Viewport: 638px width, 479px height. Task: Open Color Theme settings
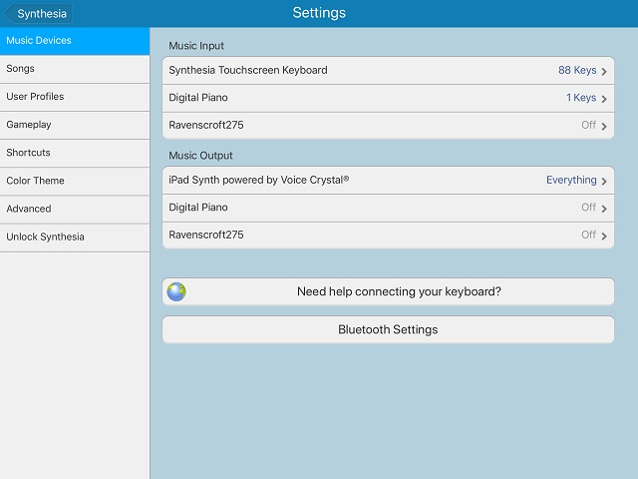(x=75, y=181)
